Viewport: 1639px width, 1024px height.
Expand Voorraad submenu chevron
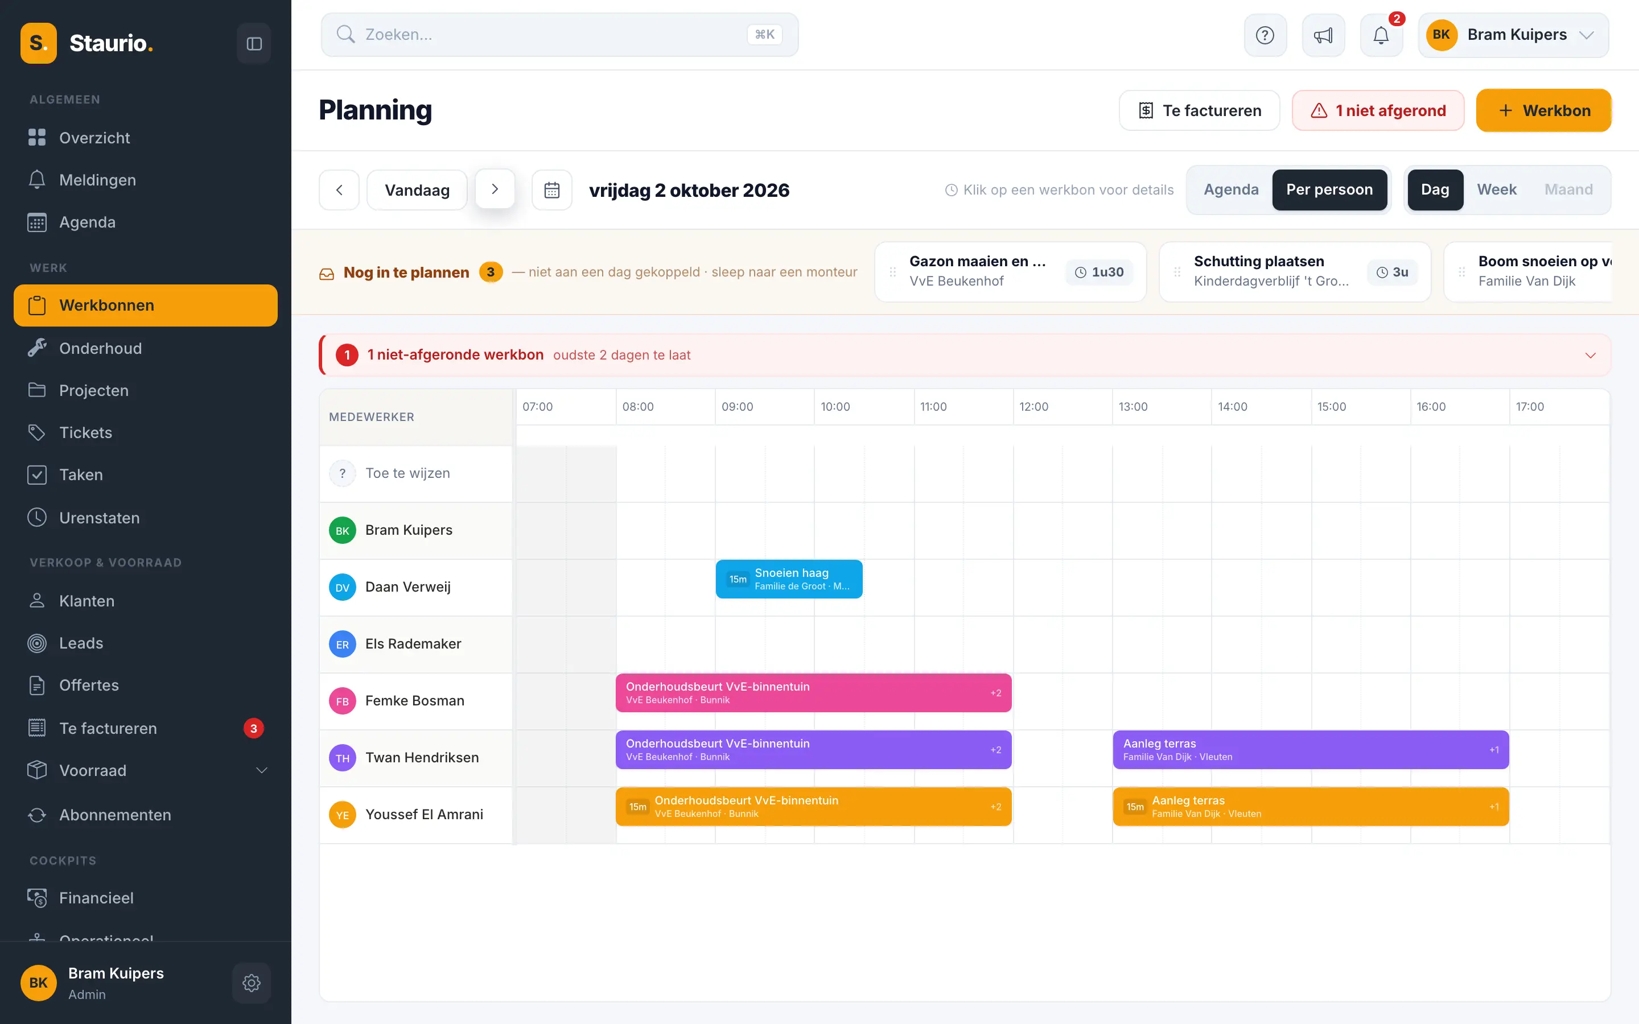pos(261,770)
